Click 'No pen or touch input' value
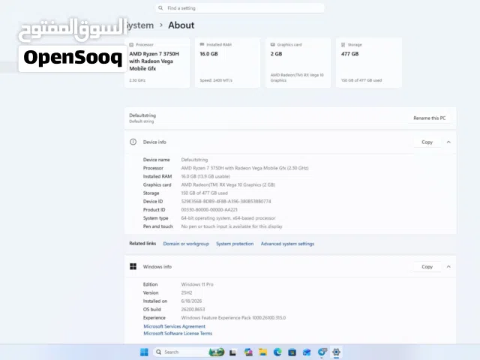Viewport: 480px width, 360px height. point(232,226)
